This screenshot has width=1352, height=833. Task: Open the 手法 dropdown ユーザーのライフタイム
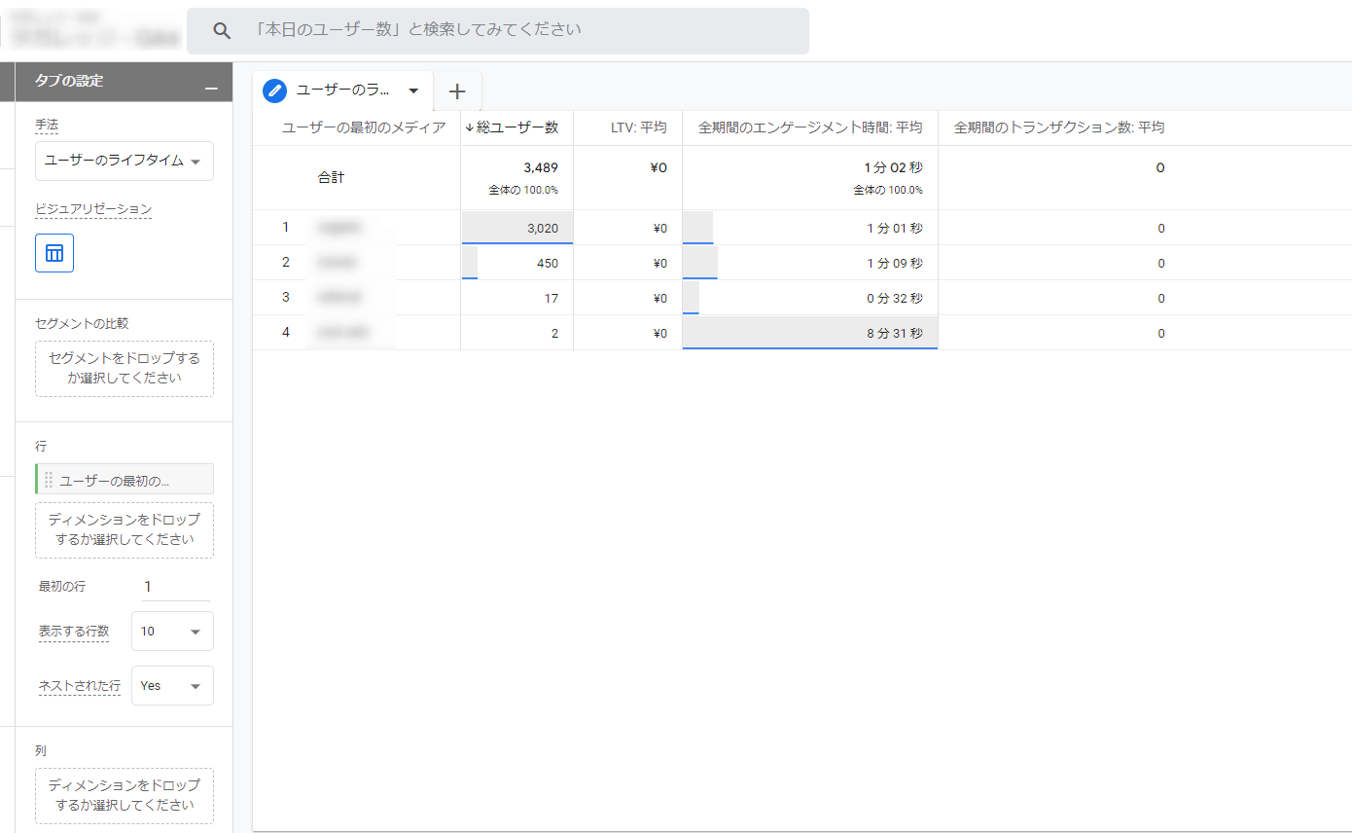click(125, 162)
